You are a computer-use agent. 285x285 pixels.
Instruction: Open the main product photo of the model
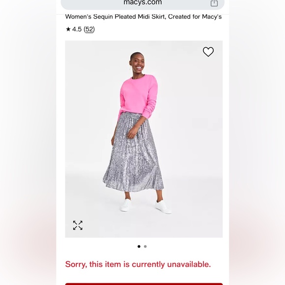coord(144,139)
